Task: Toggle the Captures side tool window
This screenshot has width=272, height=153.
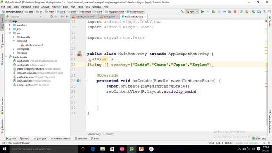Action: [2, 59]
